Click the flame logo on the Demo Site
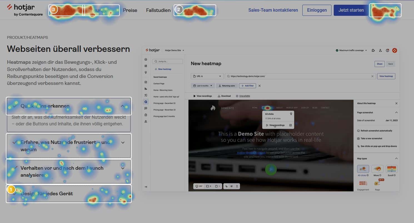 (213, 108)
